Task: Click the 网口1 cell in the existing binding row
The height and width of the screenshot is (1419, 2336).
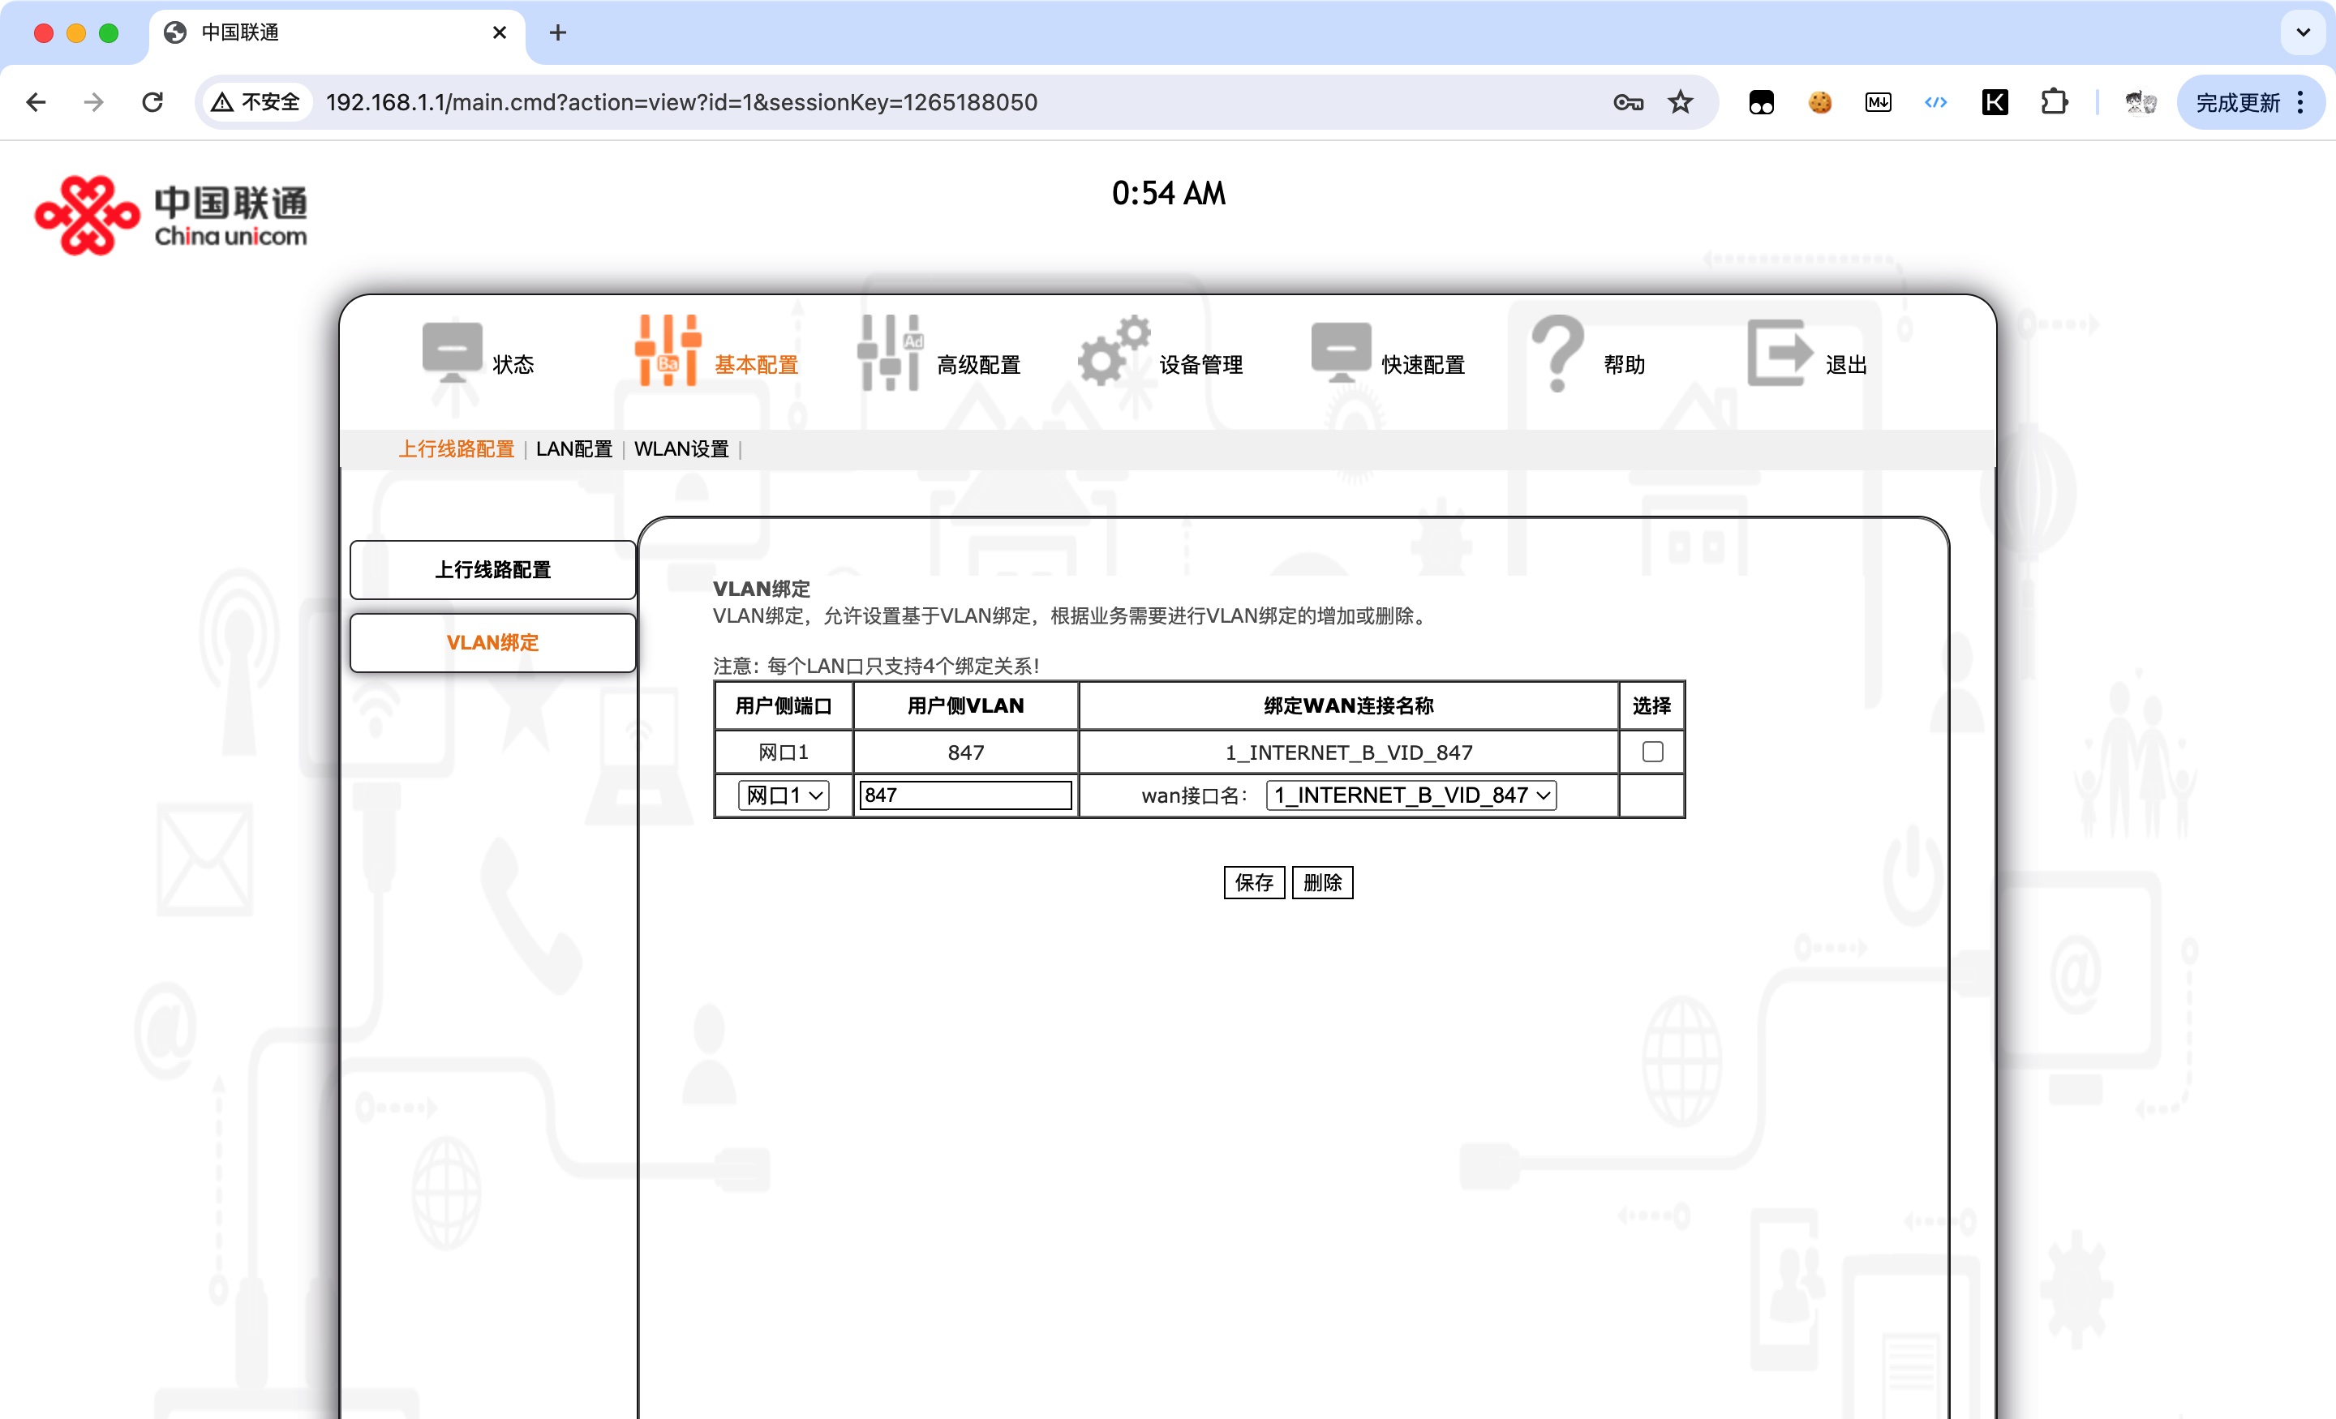Action: (x=784, y=752)
